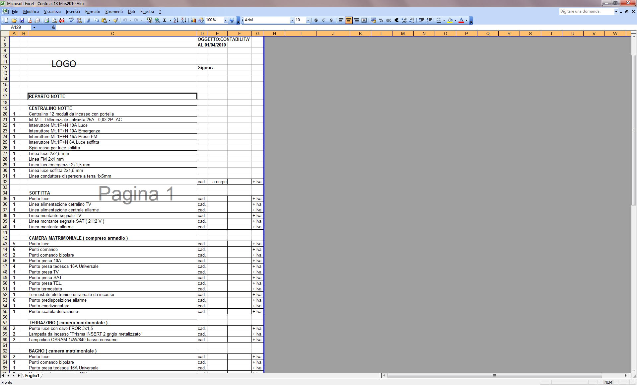Sort ascending with A-Z icon
Viewport: 637px width, 385px height.
coord(176,20)
